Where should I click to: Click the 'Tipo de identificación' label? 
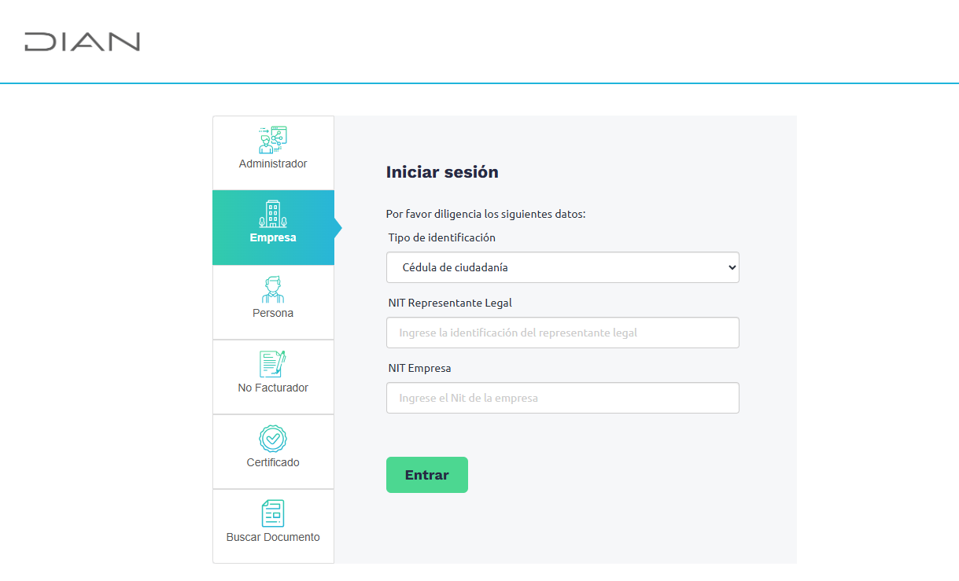(442, 237)
